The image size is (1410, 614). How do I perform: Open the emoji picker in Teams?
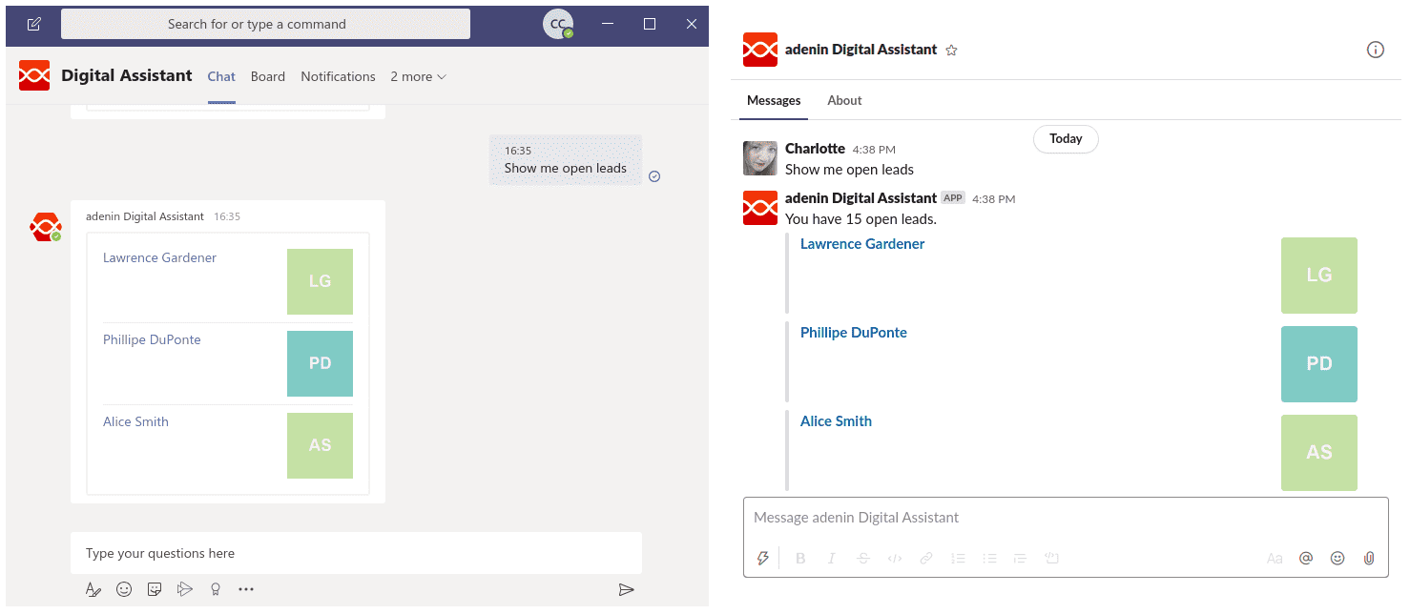click(x=124, y=589)
